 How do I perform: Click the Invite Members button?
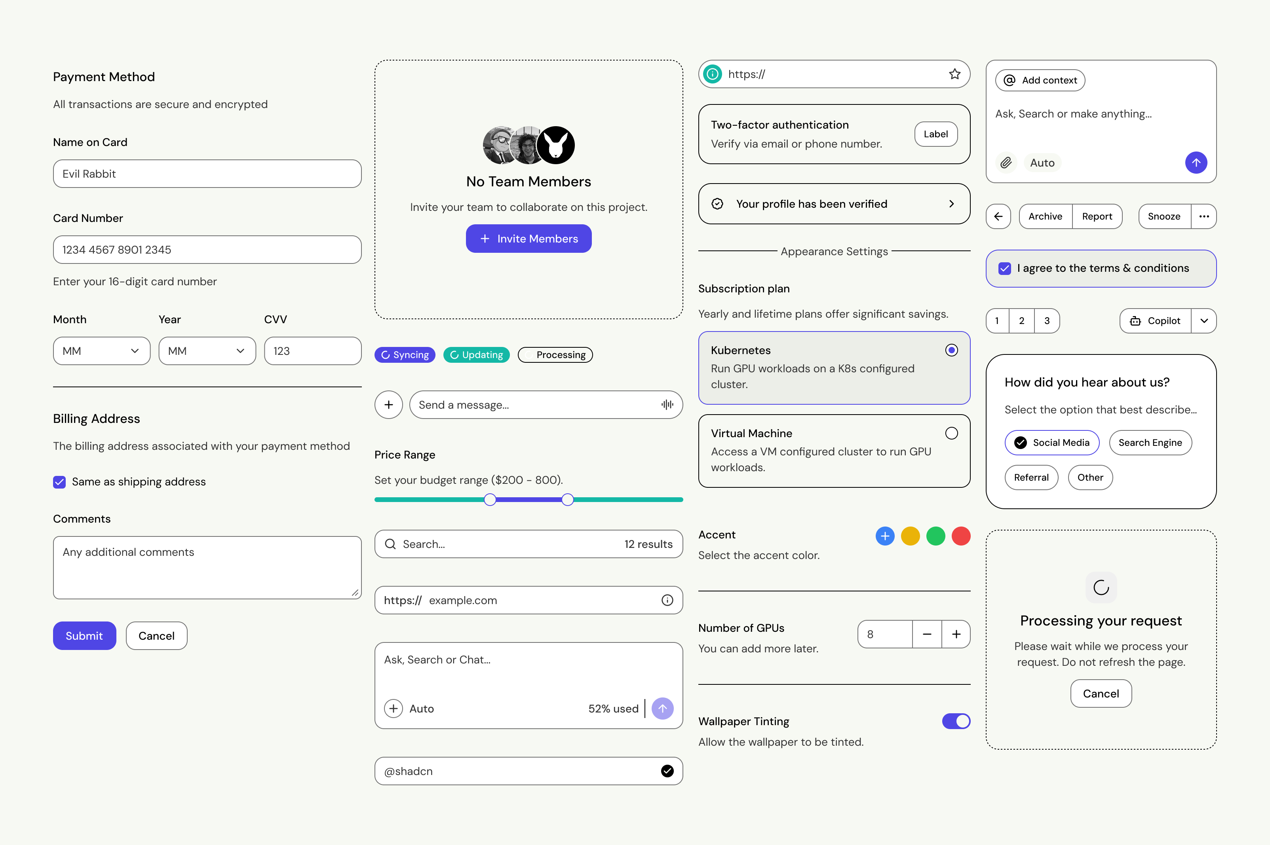(x=529, y=238)
